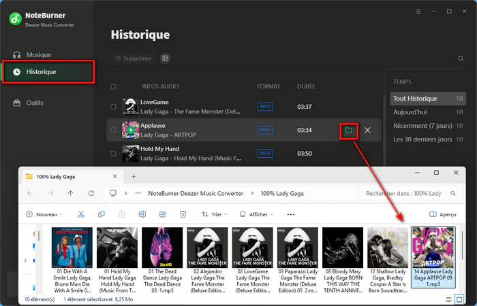Open the Nouveau dropdown
The image size is (477, 306).
(44, 214)
